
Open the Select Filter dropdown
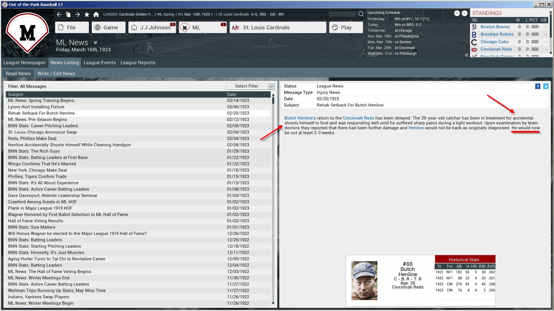[x=250, y=86]
